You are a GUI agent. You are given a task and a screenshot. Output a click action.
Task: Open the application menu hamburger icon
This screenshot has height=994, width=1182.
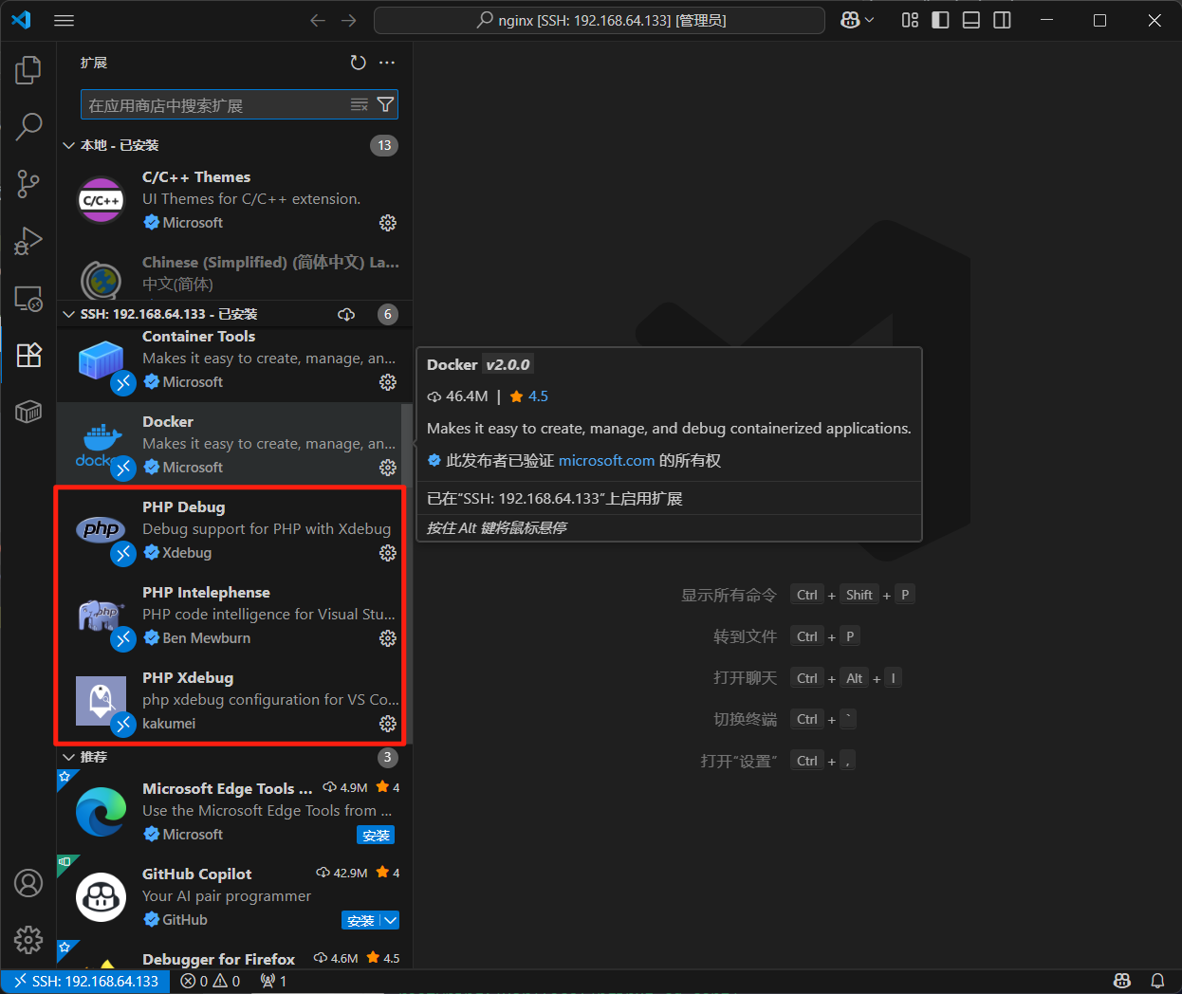65,20
